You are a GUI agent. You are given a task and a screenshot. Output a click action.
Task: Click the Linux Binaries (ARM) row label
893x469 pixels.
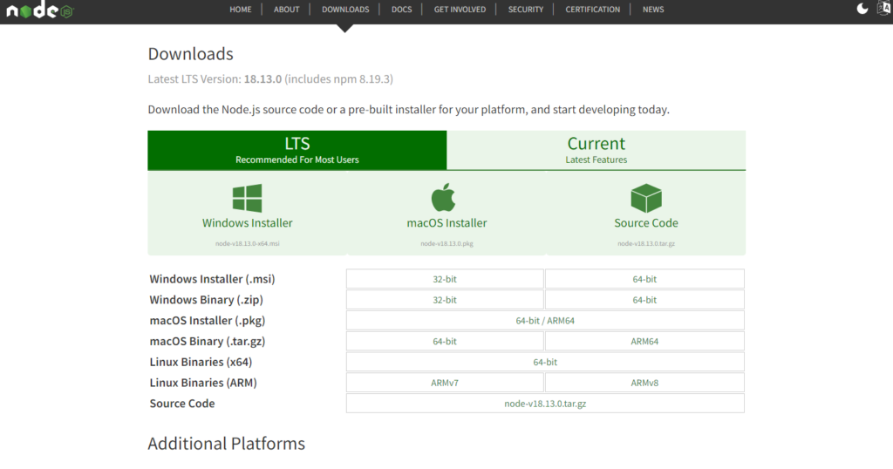tap(203, 383)
